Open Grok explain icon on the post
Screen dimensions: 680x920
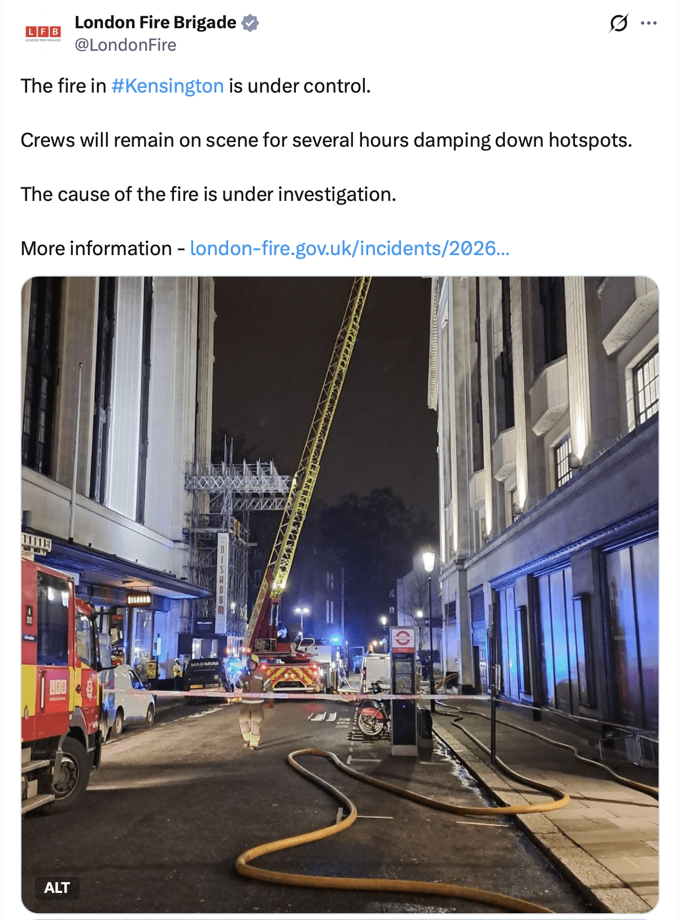click(x=618, y=23)
